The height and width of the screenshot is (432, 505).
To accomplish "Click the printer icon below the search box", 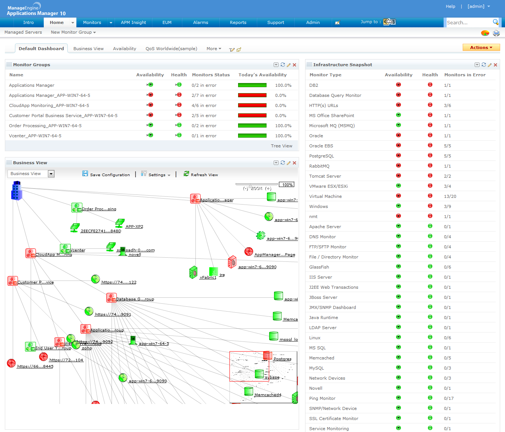I will [x=496, y=33].
